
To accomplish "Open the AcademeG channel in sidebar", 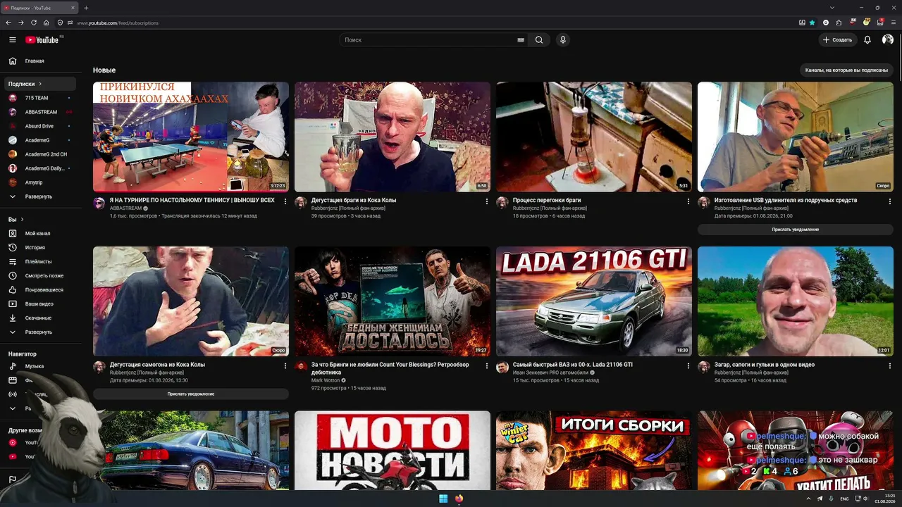I will click(x=42, y=140).
